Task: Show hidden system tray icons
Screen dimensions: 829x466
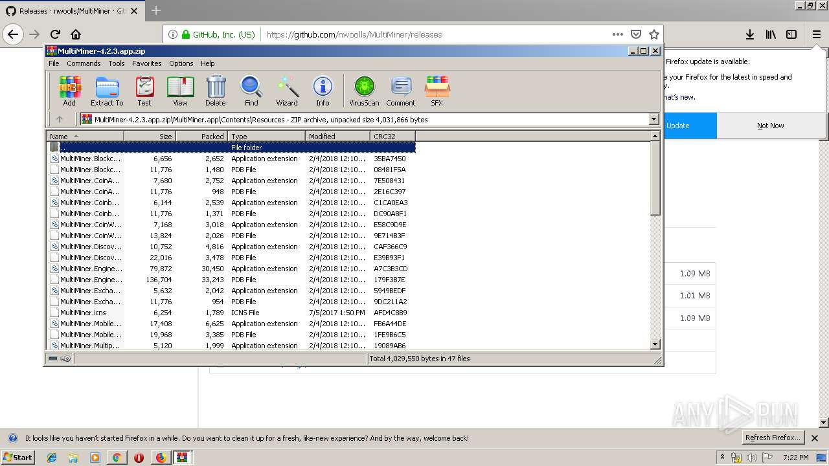Action: [722, 458]
